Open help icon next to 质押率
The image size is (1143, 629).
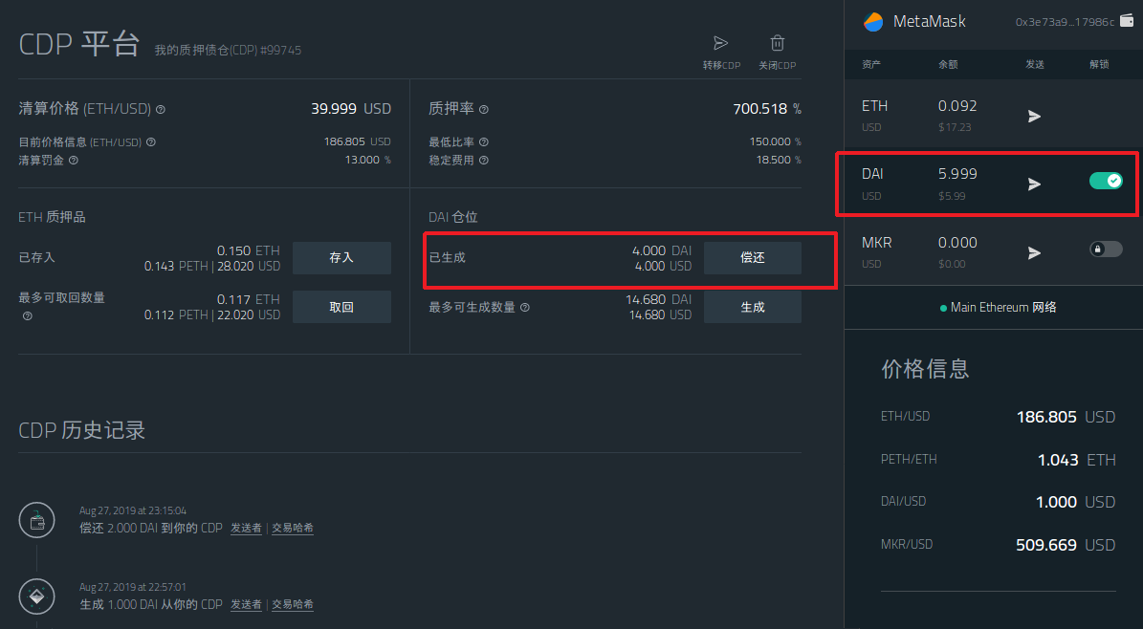[483, 109]
